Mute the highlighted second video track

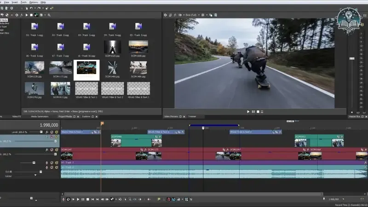click(52, 137)
